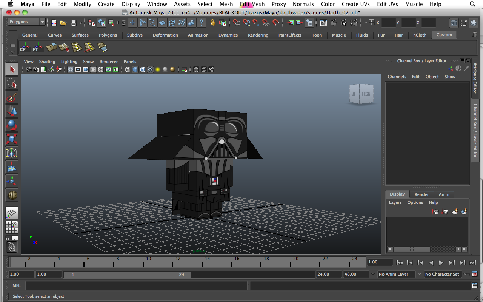The image size is (483, 302).
Task: Choose the Move tool in toolbox
Action: tap(12, 111)
